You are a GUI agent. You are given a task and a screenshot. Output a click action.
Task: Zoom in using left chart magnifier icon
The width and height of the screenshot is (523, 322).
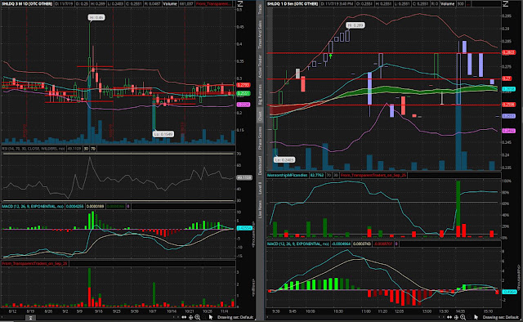(198, 317)
